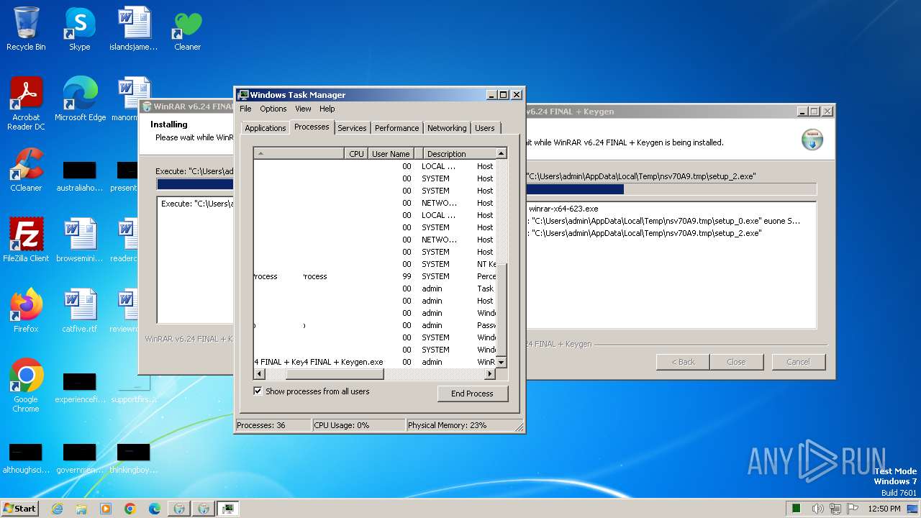
Task: Click the installer progress bar at right
Action: click(671, 189)
